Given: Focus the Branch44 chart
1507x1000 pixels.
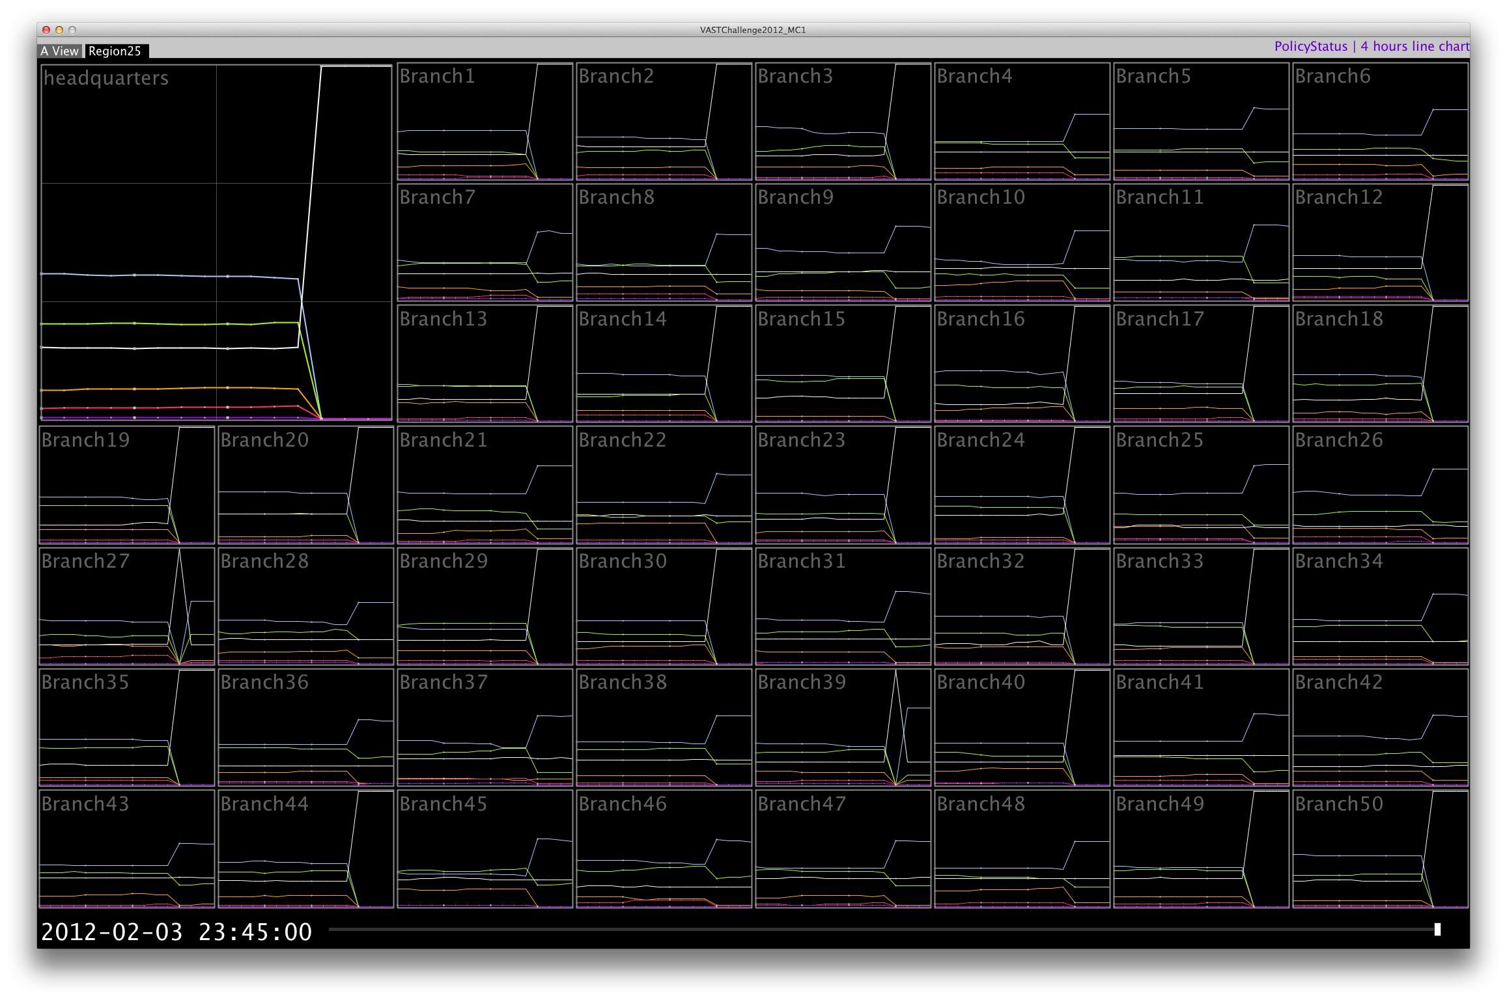Looking at the screenshot, I should click(x=306, y=849).
